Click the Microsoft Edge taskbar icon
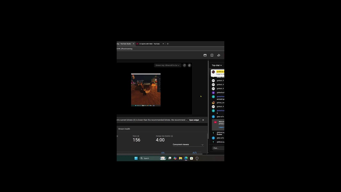 (x=186, y=158)
